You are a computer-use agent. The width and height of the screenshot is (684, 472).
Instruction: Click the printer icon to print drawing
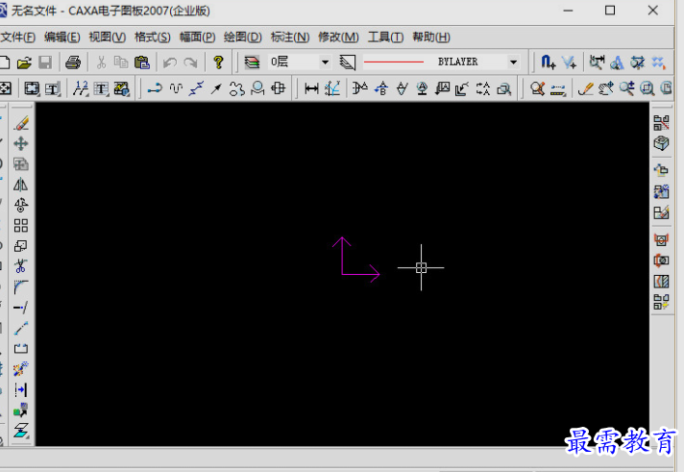73,62
